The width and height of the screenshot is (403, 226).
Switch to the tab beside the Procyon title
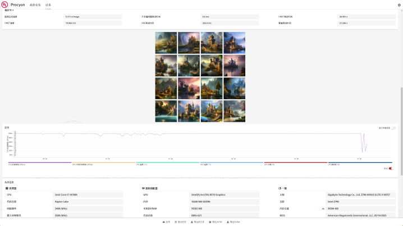pos(35,5)
